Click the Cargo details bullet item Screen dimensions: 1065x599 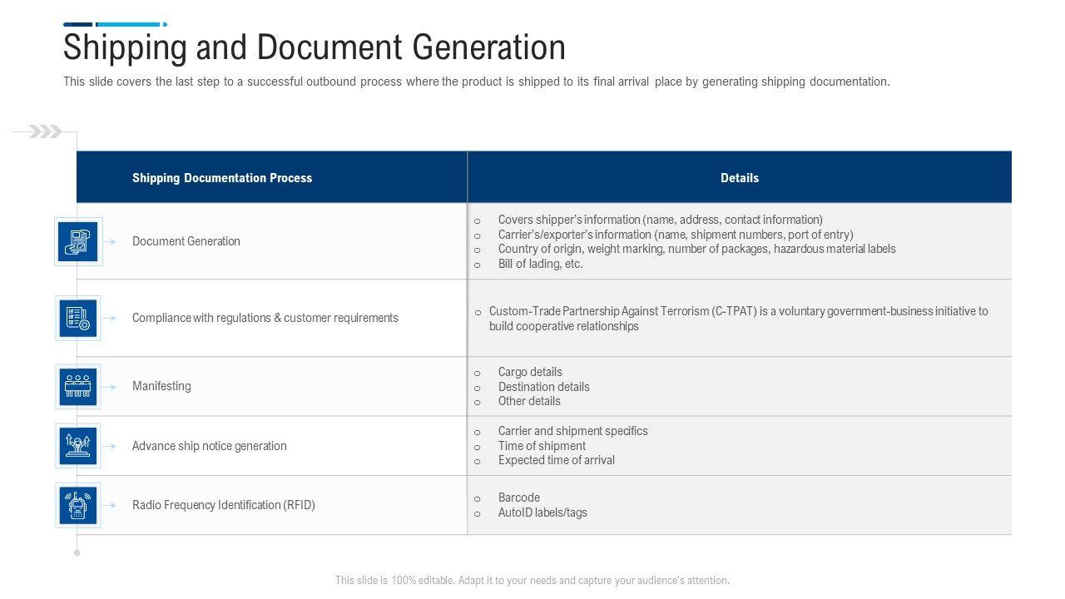[530, 372]
